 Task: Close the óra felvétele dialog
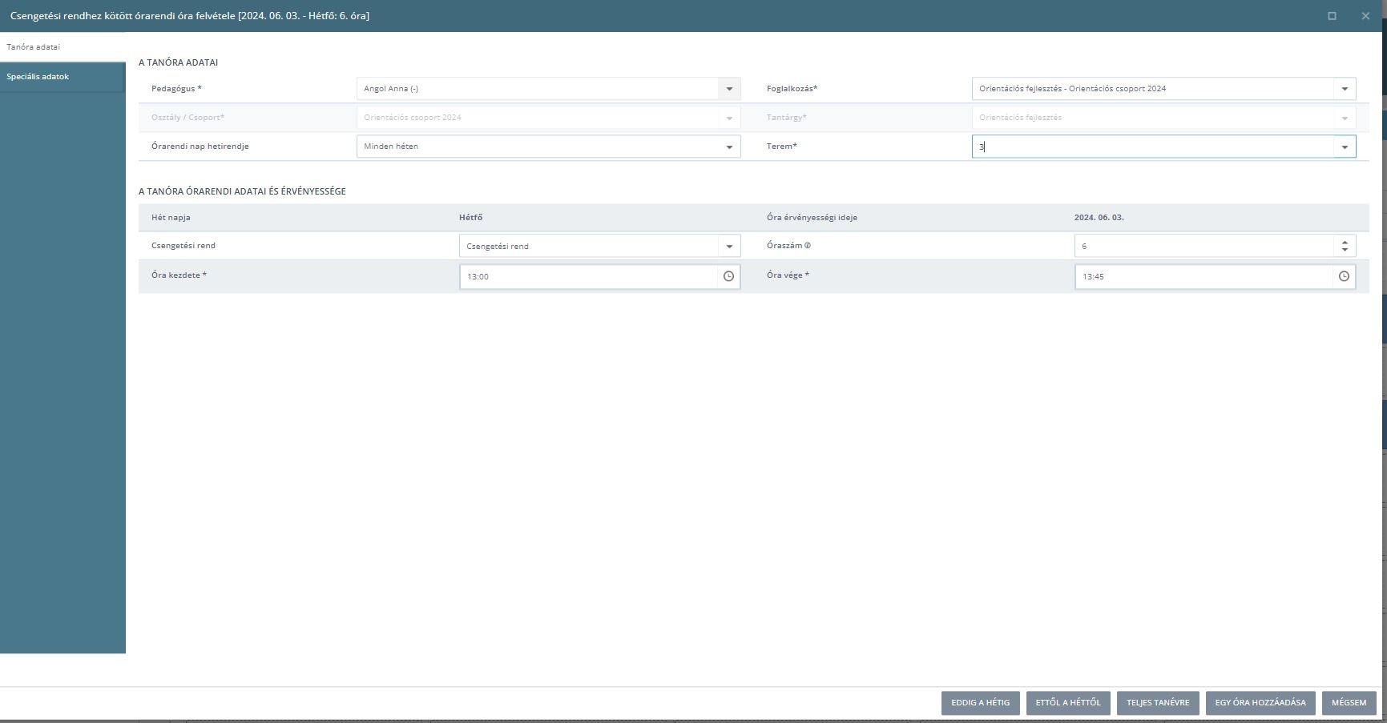click(1365, 16)
